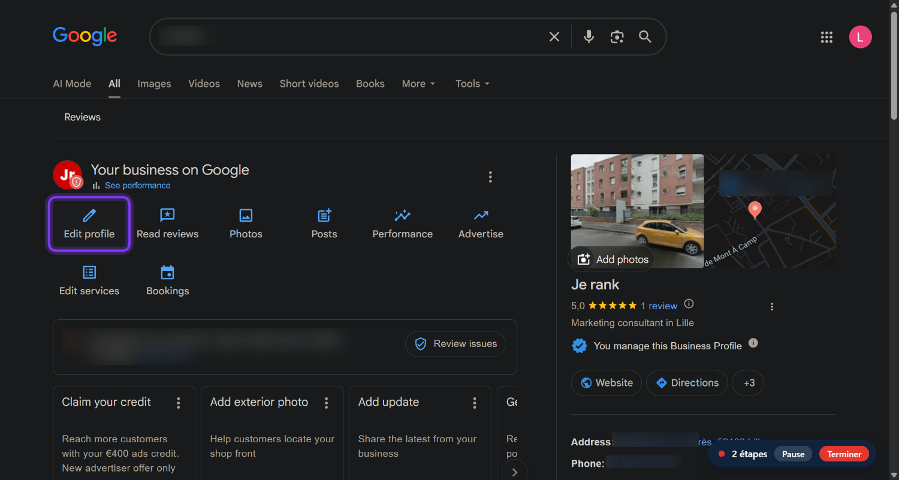Expand the Tools dropdown
Viewport: 899px width, 480px height.
coord(472,84)
